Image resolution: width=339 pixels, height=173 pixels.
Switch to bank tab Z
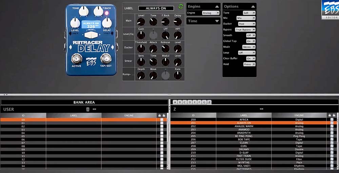coord(209,102)
